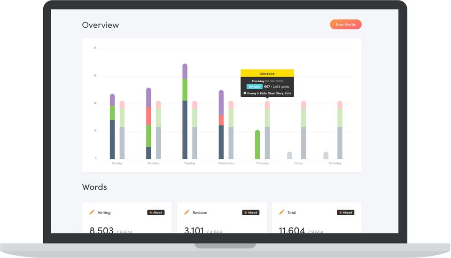Click the Wednesday axis label
Image resolution: width=451 pixels, height=258 pixels.
226,163
